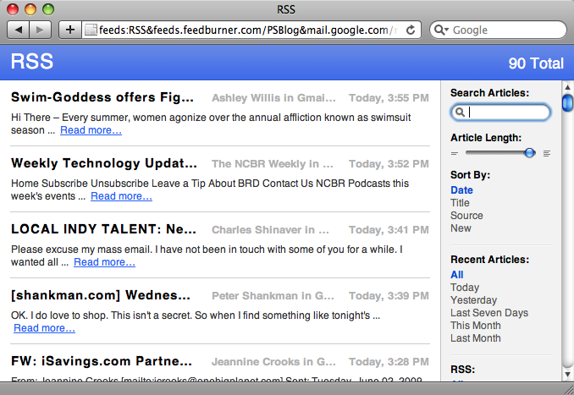The width and height of the screenshot is (574, 395).
Task: Open Read more for LOCAL INDY TALENT article
Action: click(104, 262)
